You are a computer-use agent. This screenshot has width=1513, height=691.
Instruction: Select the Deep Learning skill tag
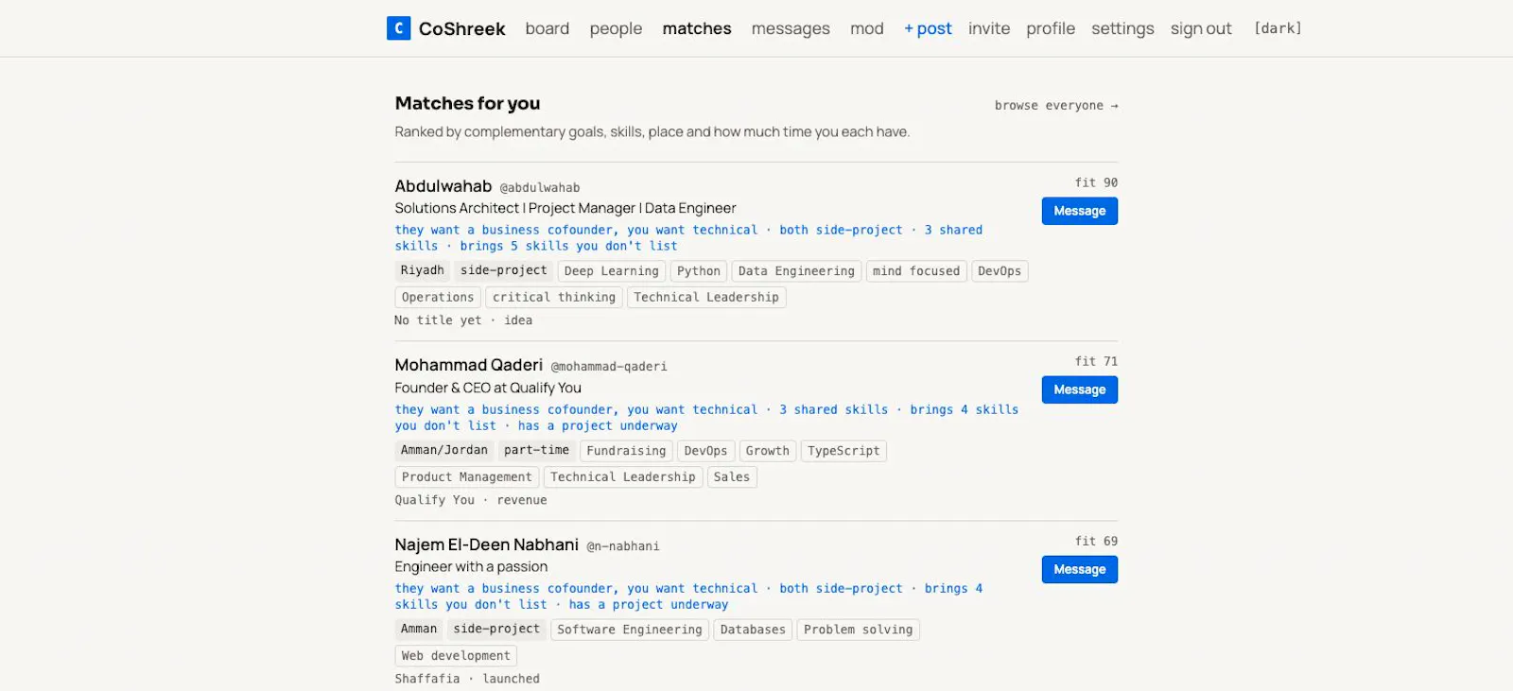click(611, 271)
